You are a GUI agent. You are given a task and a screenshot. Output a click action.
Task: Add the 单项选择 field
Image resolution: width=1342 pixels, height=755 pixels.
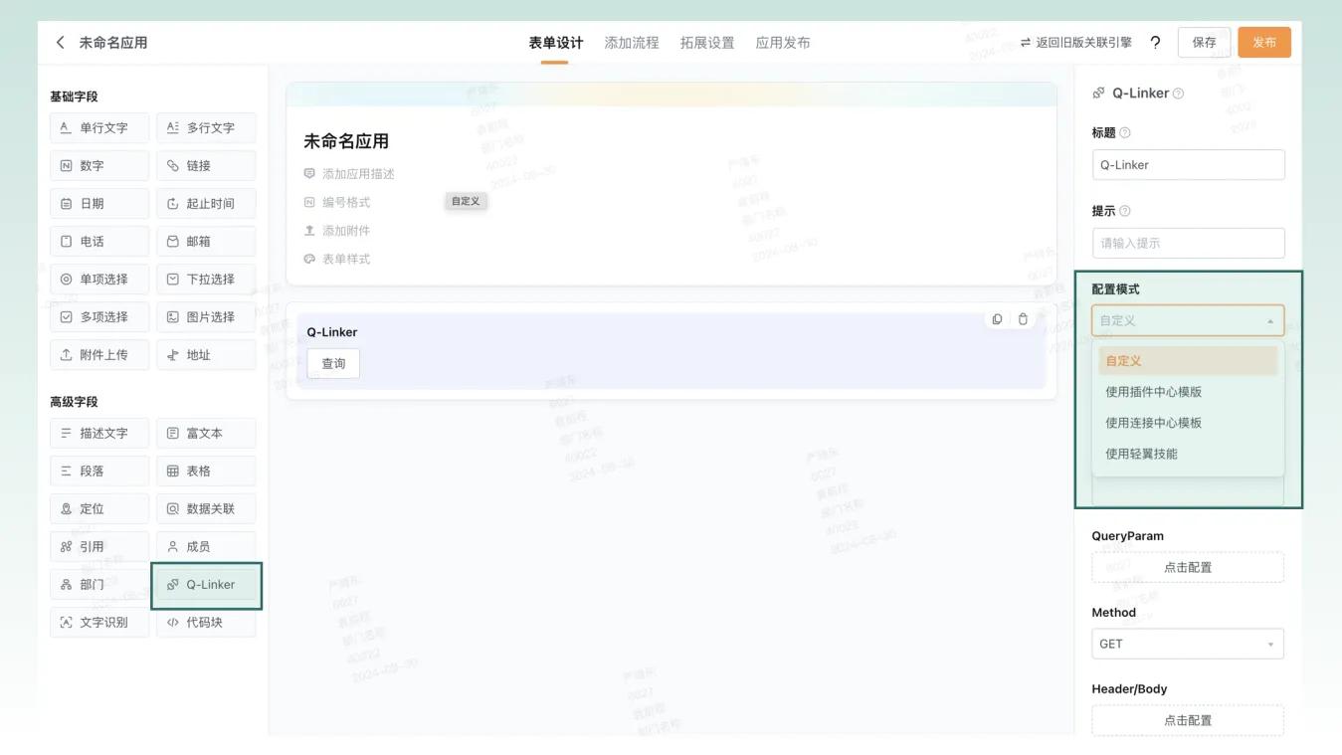(x=99, y=279)
